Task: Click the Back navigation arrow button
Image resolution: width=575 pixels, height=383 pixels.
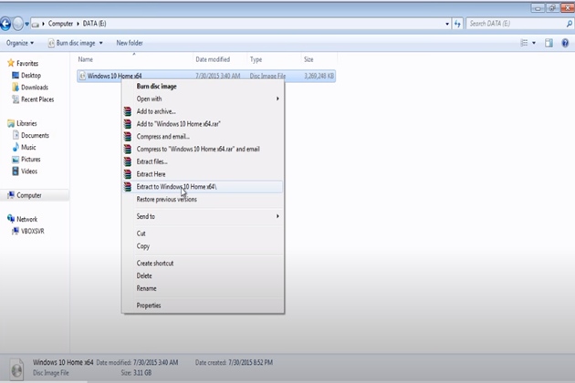Action: [6, 24]
